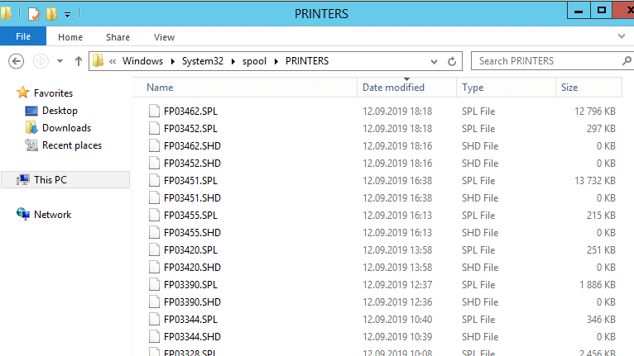The width and height of the screenshot is (634, 356).
Task: Select file FP03390.SHD
Action: [x=192, y=302]
